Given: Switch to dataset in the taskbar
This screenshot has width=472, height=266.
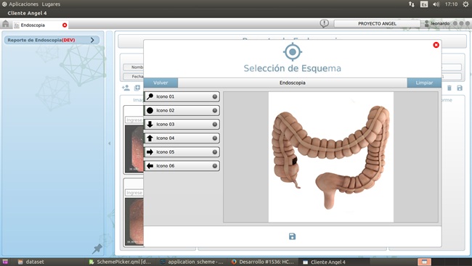Looking at the screenshot, I should pyautogui.click(x=30, y=262).
